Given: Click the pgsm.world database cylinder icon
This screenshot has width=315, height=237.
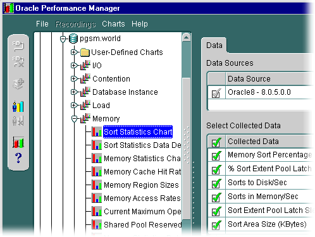Looking at the screenshot, I should [x=73, y=39].
